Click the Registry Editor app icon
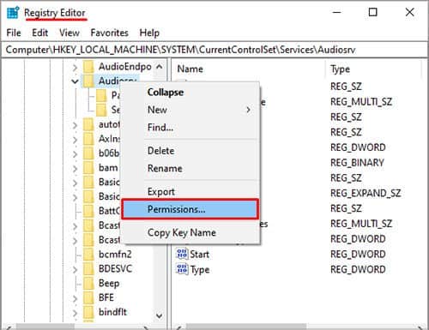Screen dimensions: 429x330 pos(13,13)
